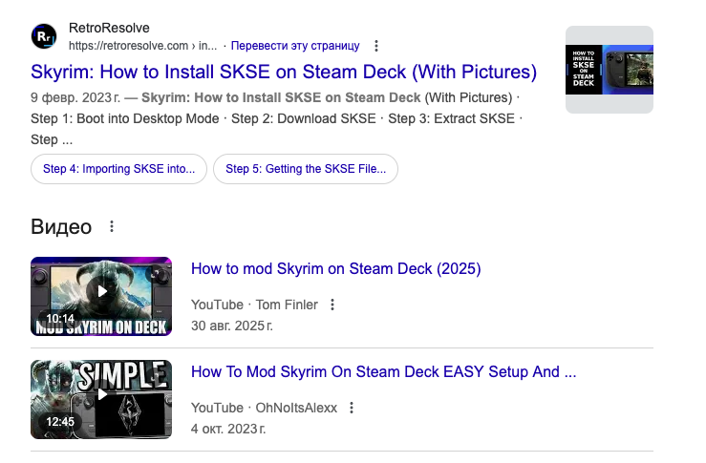Open options for Tom Finler video
This screenshot has height=463, width=706.
pyautogui.click(x=332, y=305)
